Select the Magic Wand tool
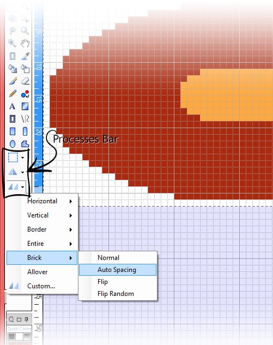Image resolution: width=273 pixels, height=345 pixels. click(x=12, y=43)
